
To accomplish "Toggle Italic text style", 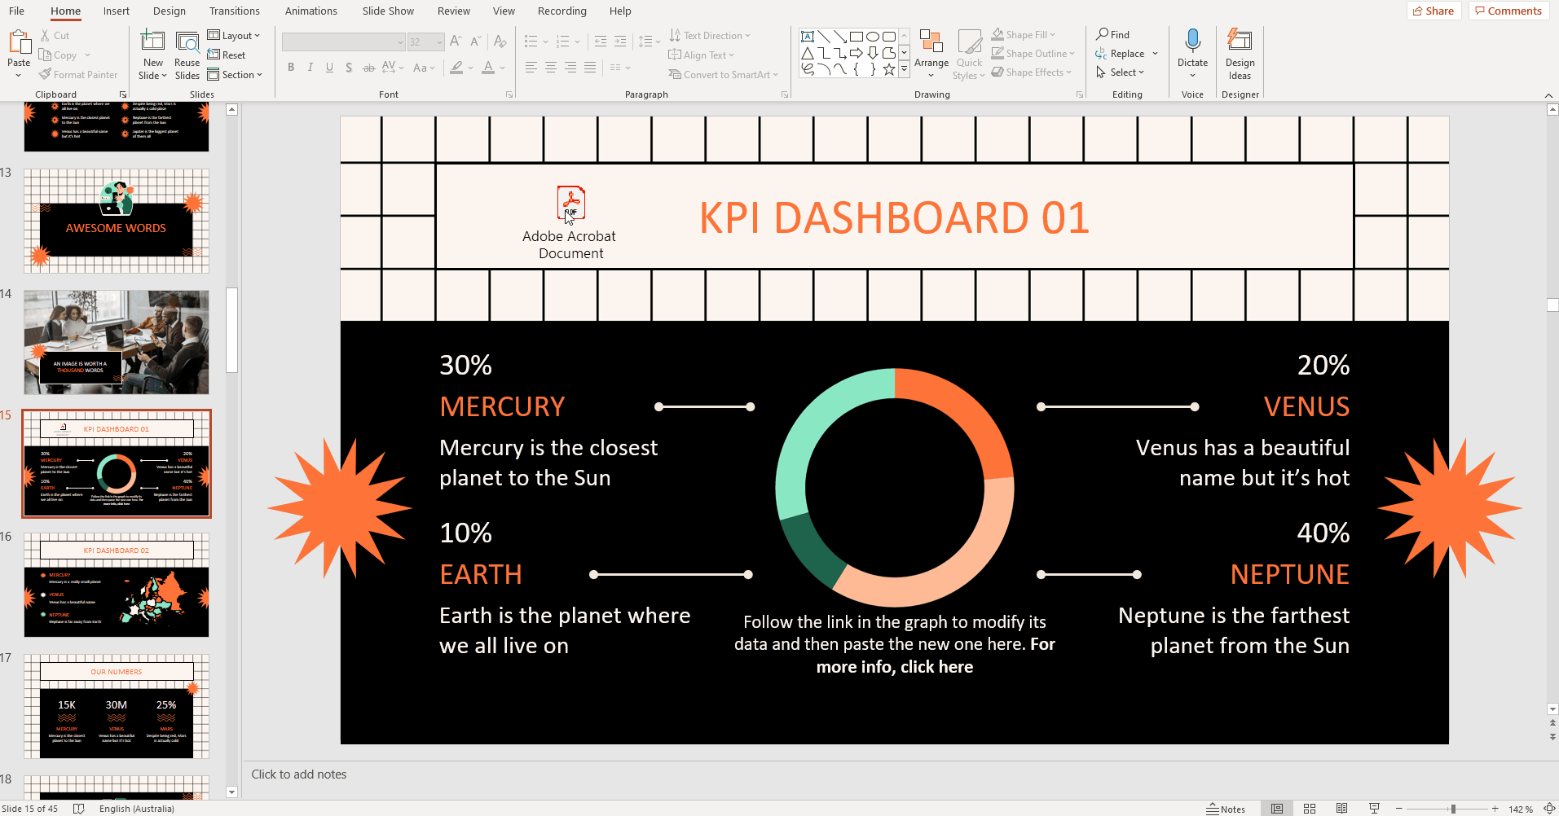I will [x=310, y=68].
